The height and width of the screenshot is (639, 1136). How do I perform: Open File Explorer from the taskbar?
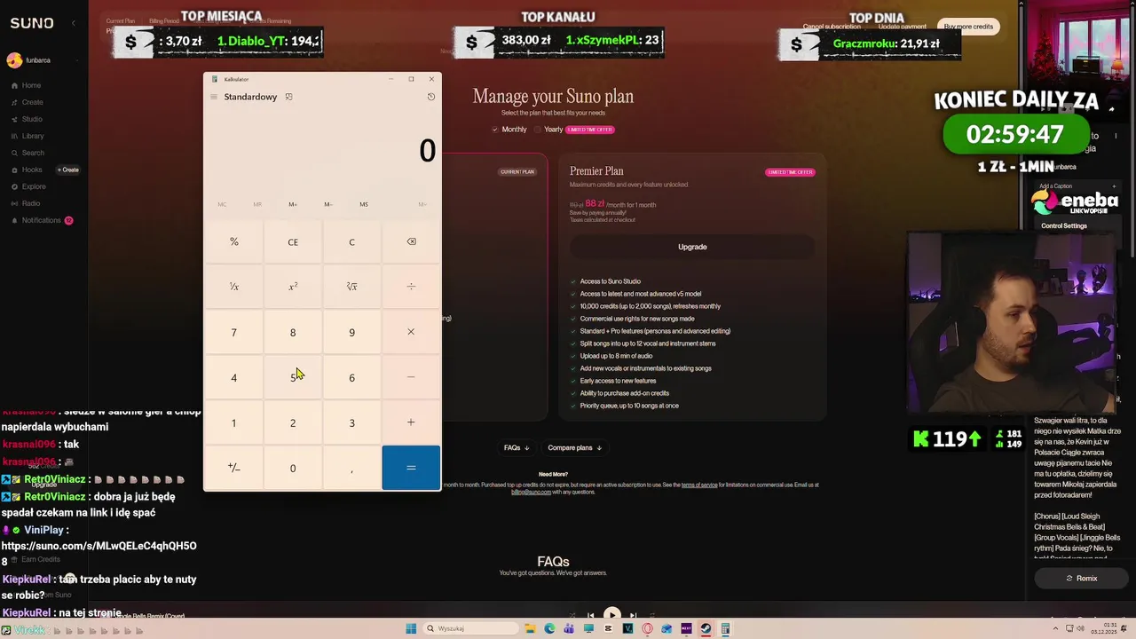pos(530,628)
